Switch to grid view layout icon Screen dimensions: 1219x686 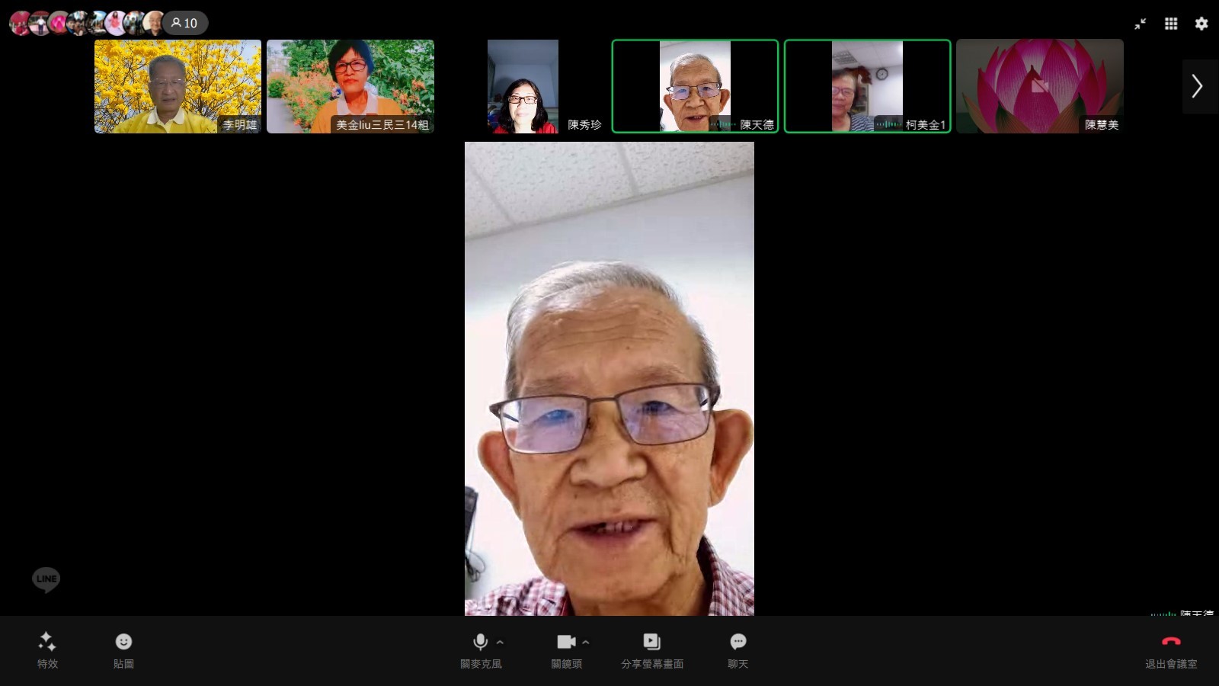click(x=1171, y=24)
